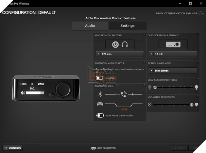Click Arctis Pro Wireless Product Features title
The image size is (206, 153).
pyautogui.click(x=111, y=18)
